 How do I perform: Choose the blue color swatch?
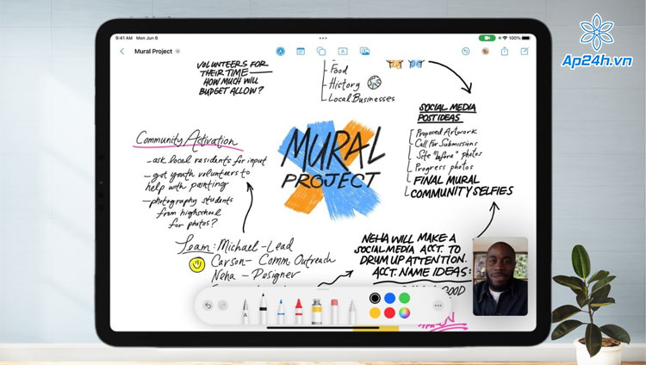pos(389,298)
